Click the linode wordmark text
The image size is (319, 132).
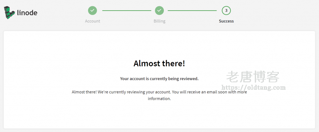[x=27, y=13]
